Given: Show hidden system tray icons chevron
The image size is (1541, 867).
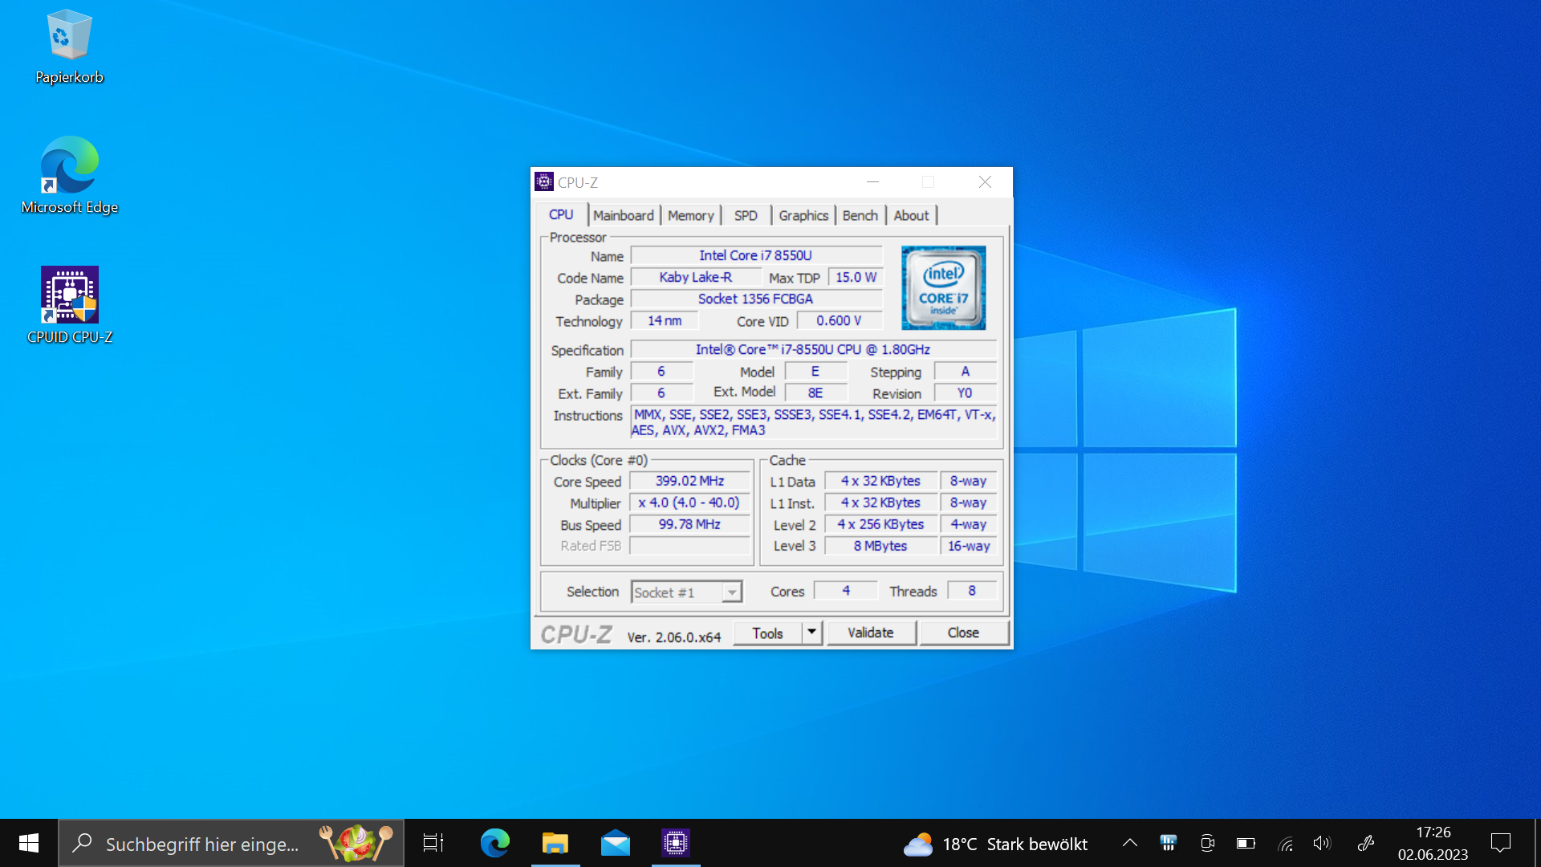Looking at the screenshot, I should [x=1129, y=843].
